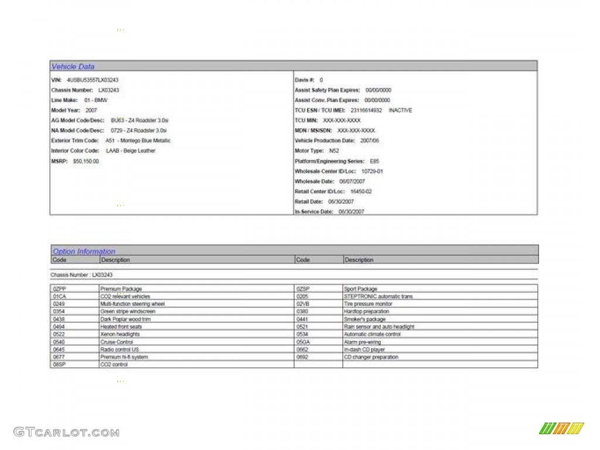
Task: Select the Wholesale Center ID "10729-01"
Action: (x=372, y=172)
